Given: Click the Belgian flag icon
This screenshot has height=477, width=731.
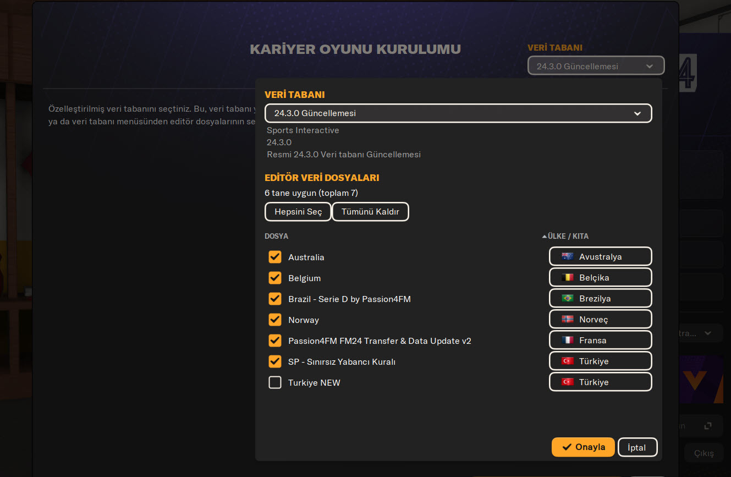Looking at the screenshot, I should tap(567, 277).
